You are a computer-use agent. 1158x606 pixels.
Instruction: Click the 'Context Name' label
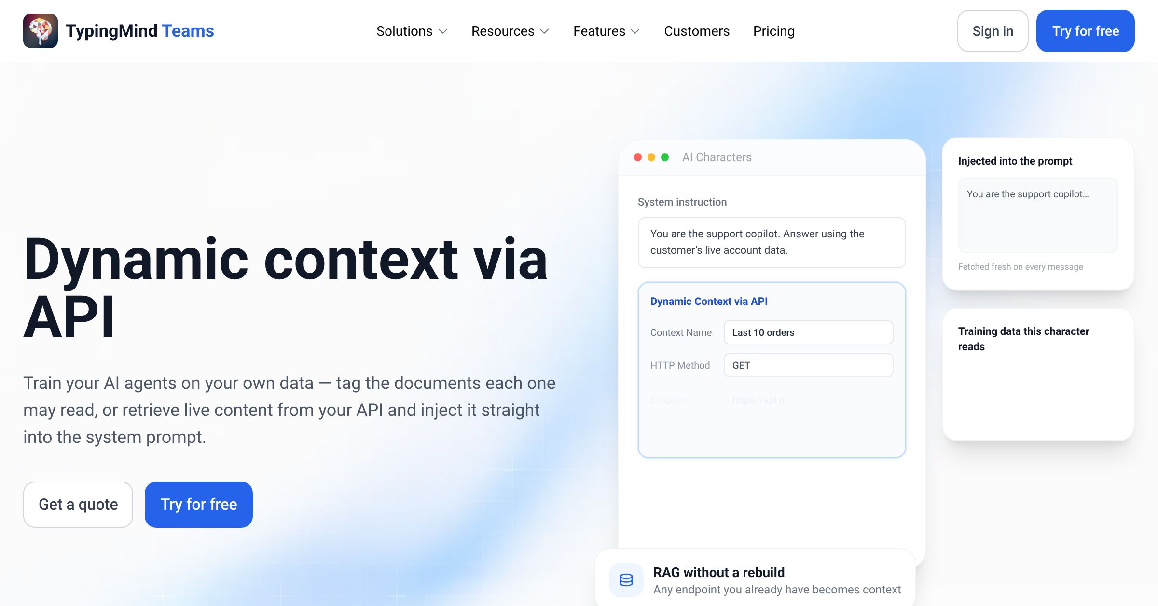coord(681,332)
